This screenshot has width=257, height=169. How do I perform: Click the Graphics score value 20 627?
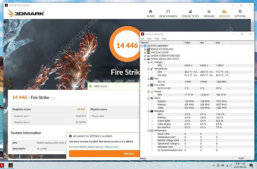click(81, 109)
